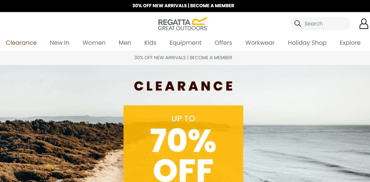The height and width of the screenshot is (182, 370).
Task: Focus the Search input field
Action: tap(320, 24)
